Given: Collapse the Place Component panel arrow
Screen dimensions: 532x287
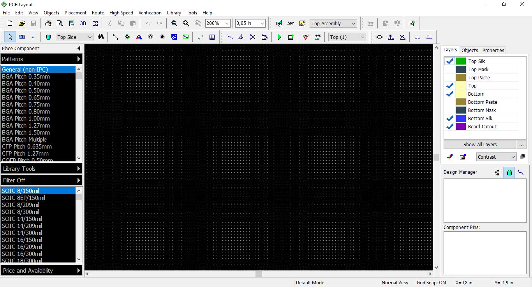Looking at the screenshot, I should [79, 49].
